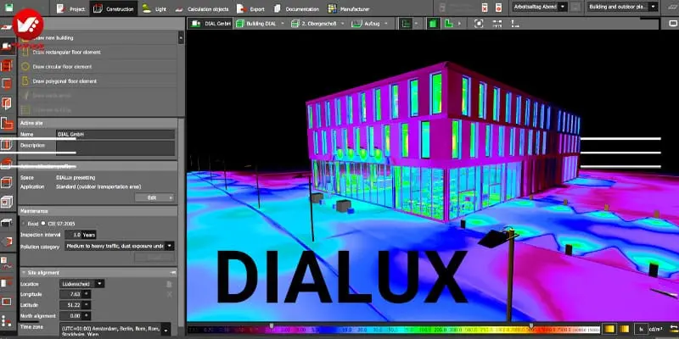Click the delete location trash icon
The image size is (679, 339).
coord(169,284)
